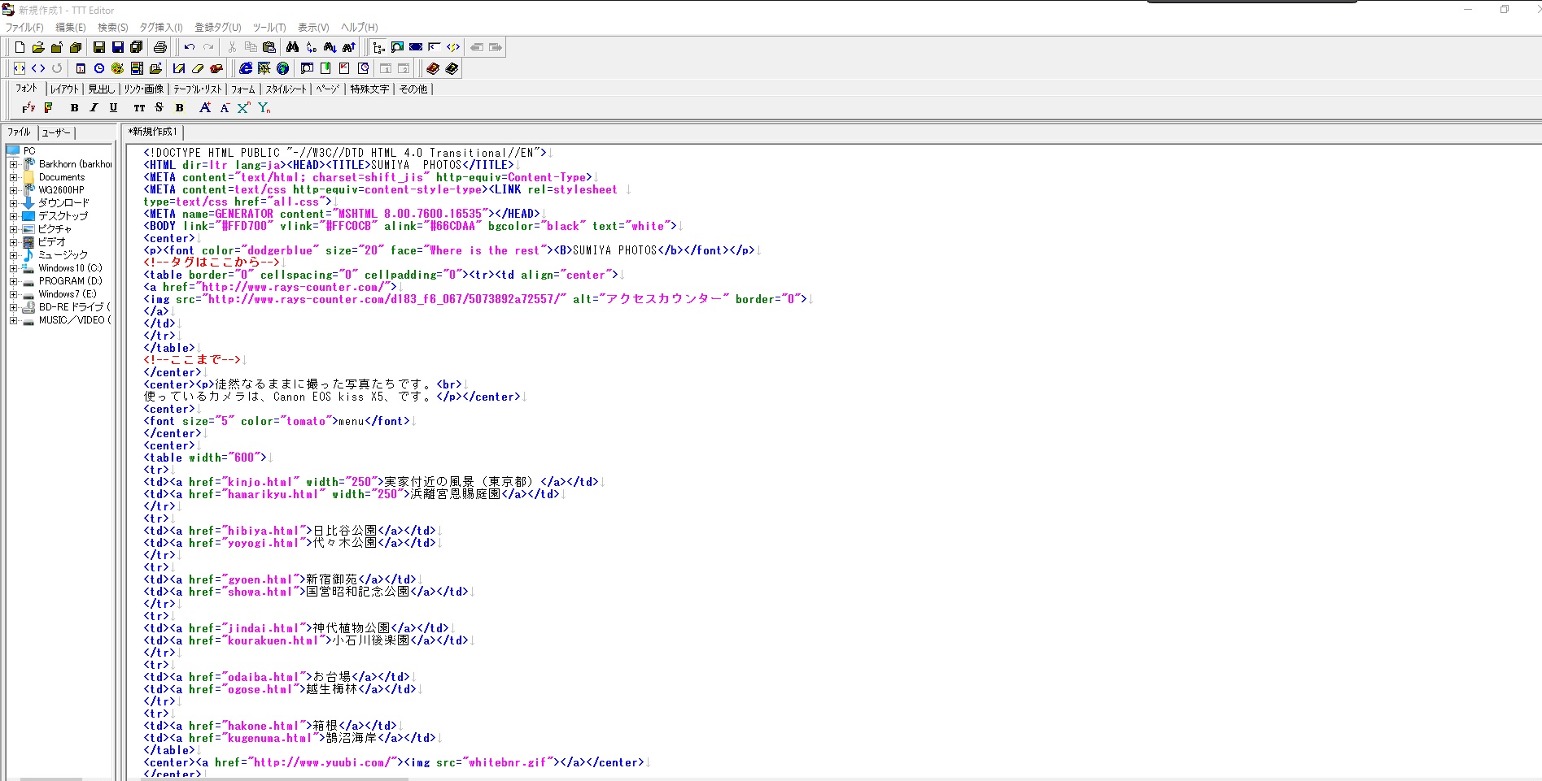The image size is (1542, 781).
Task: Find next with binoculars down-arrow icon
Action: pos(330,47)
